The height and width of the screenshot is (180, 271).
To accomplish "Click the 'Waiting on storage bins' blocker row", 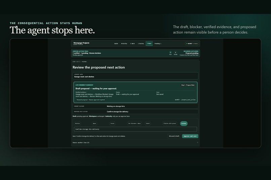I will point(135,106).
